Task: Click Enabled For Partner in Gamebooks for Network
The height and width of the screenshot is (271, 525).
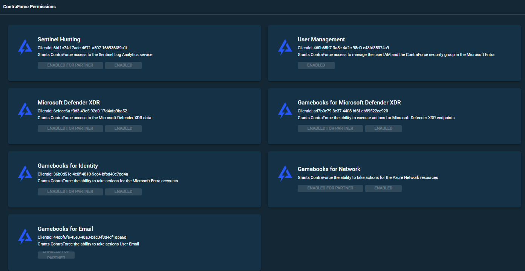Action: point(330,188)
